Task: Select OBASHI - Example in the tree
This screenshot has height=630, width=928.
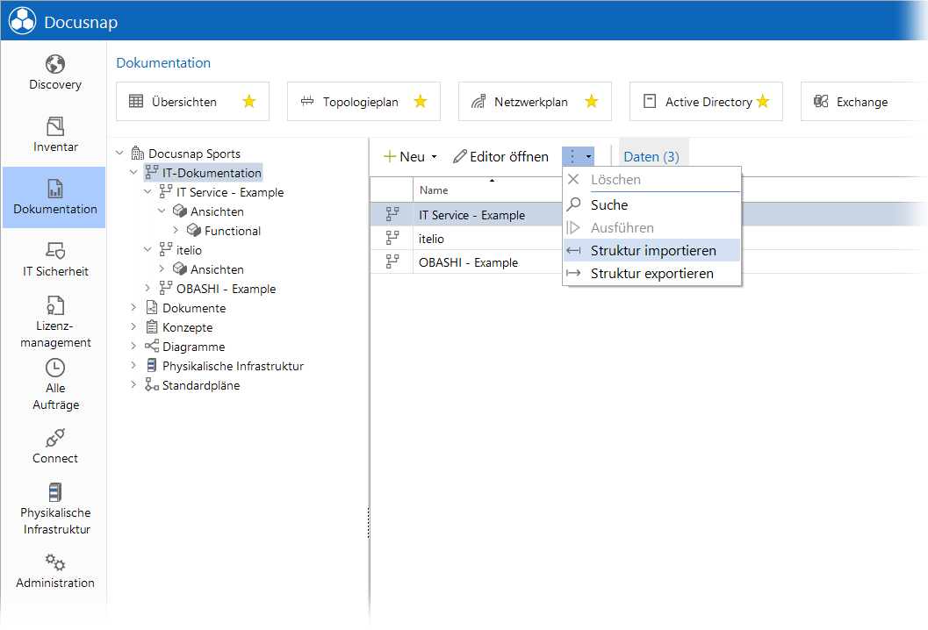Action: pos(226,289)
